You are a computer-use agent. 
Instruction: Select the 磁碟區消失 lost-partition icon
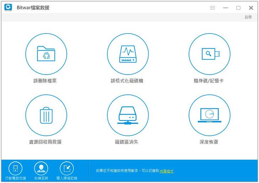(128, 115)
